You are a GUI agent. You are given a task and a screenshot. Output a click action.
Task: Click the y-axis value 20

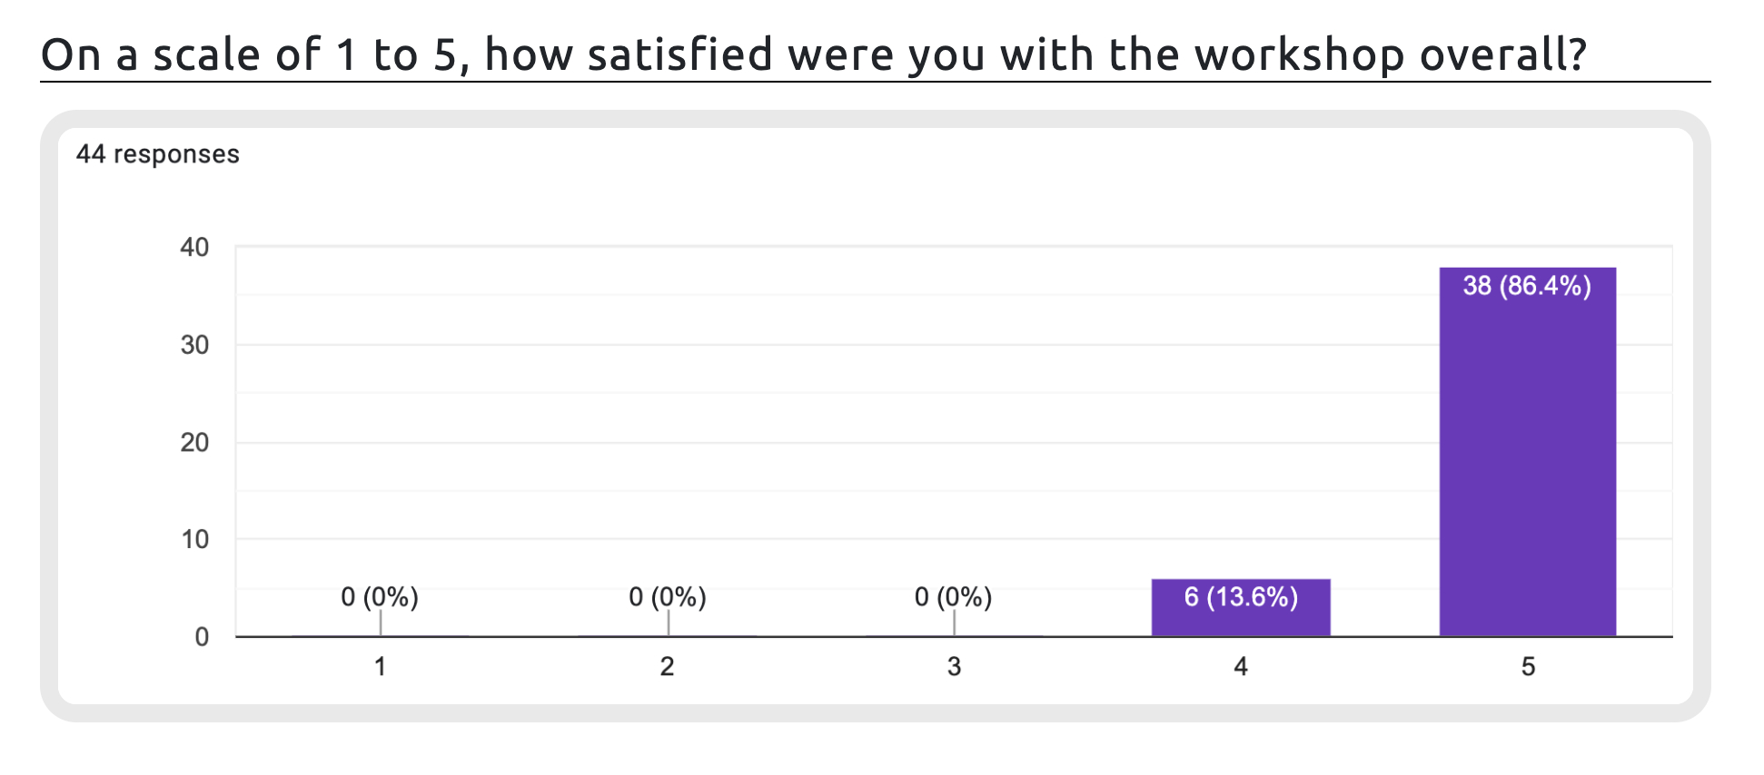click(x=194, y=442)
